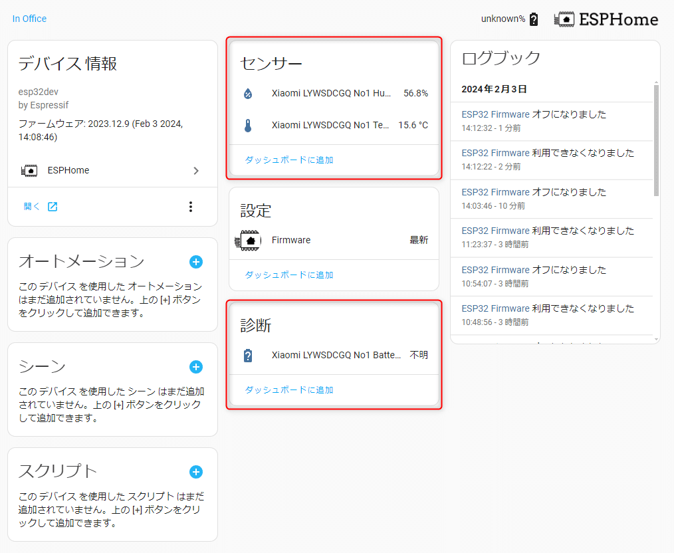
Task: Click the 15.6 °C temperature value
Action: point(413,126)
